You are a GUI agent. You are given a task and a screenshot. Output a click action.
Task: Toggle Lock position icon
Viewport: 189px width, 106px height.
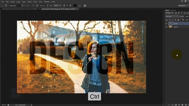(x=175, y=20)
